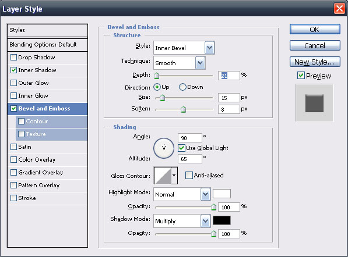Click the layer style preview thumbnail

[314, 103]
